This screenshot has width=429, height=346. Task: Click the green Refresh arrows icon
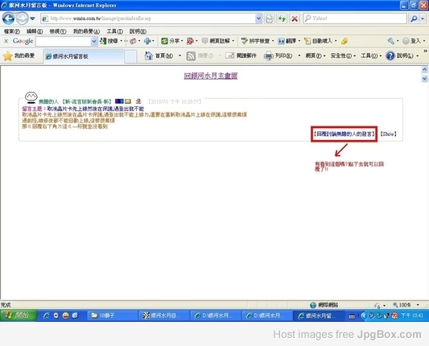(x=282, y=19)
